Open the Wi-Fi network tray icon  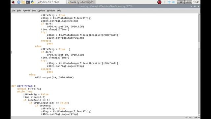click(169, 2)
